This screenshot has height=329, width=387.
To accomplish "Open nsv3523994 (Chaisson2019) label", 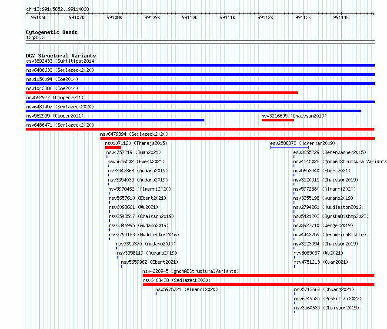I will (x=326, y=244).
